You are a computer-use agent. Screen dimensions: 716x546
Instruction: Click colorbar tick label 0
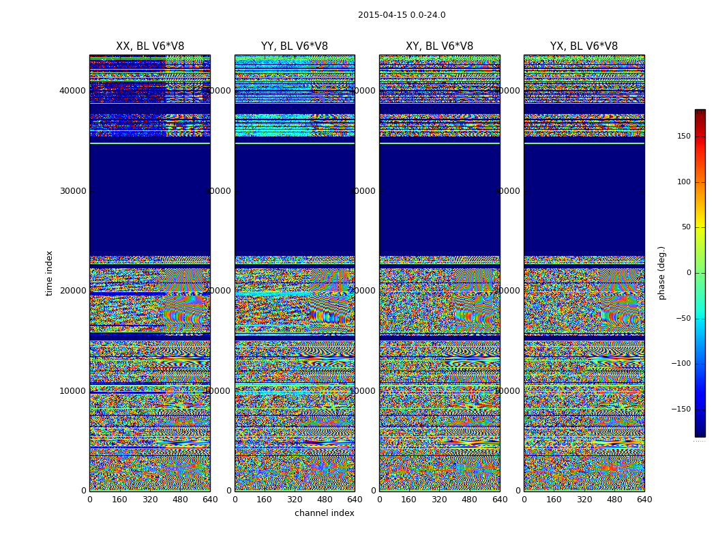[x=689, y=273]
